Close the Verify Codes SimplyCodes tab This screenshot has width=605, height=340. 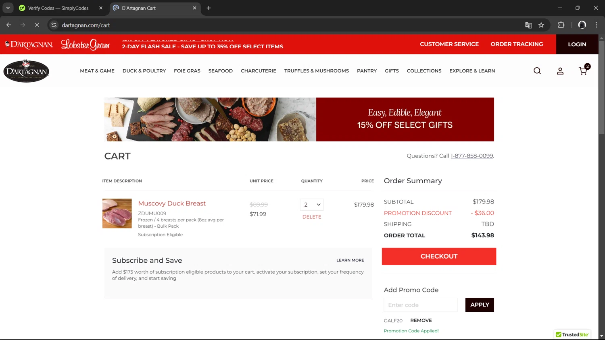101,8
